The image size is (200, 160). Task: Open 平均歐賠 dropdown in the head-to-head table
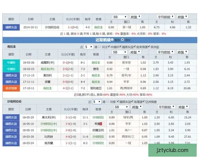pyautogui.click(x=165, y=17)
